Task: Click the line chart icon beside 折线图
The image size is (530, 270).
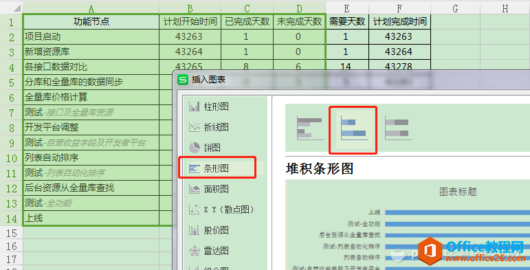Action: point(195,127)
